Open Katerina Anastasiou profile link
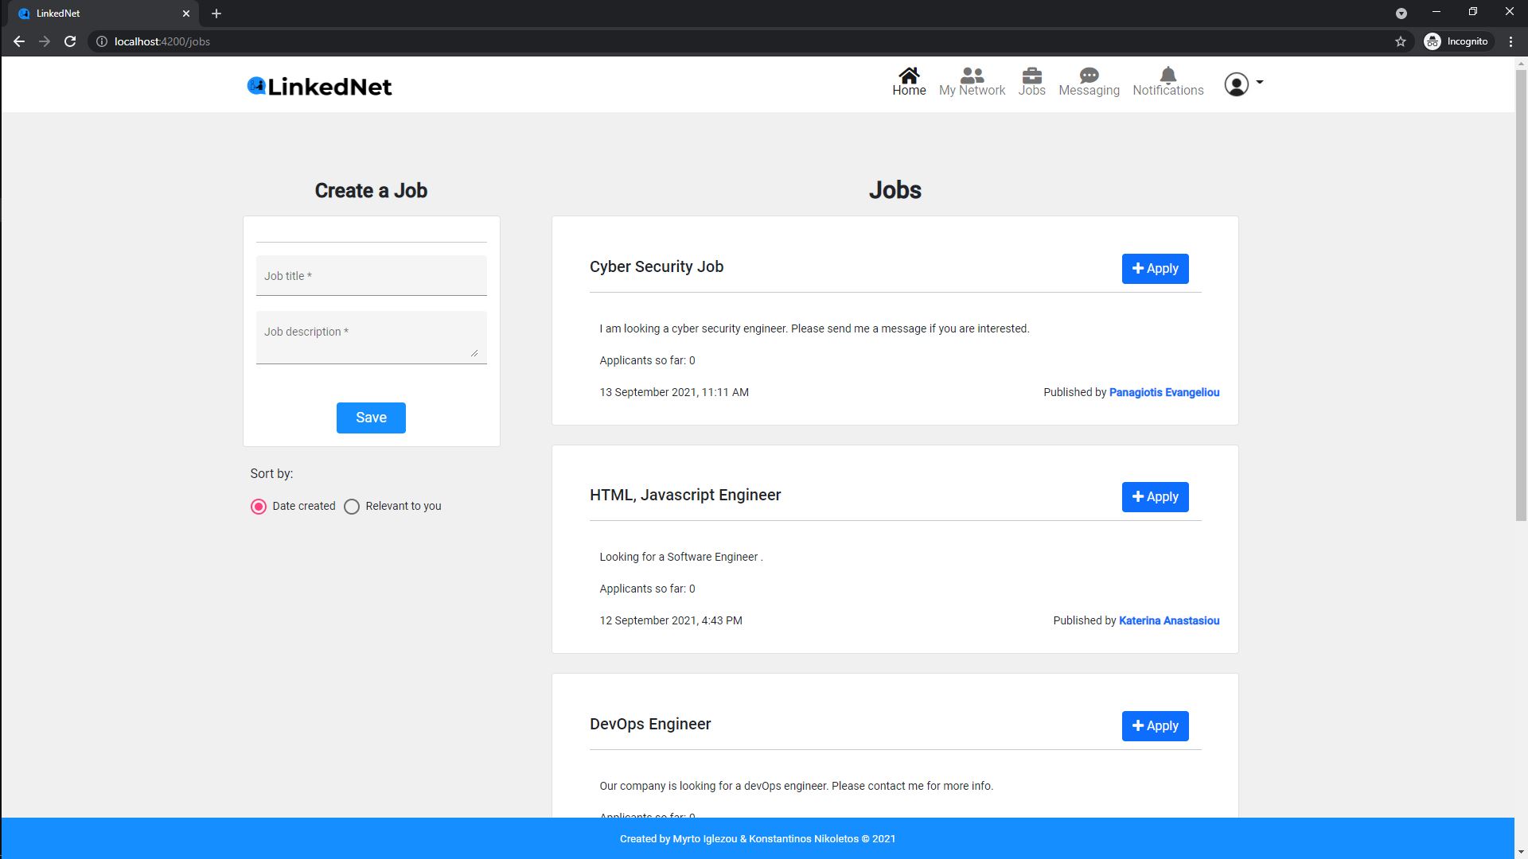 [1168, 620]
